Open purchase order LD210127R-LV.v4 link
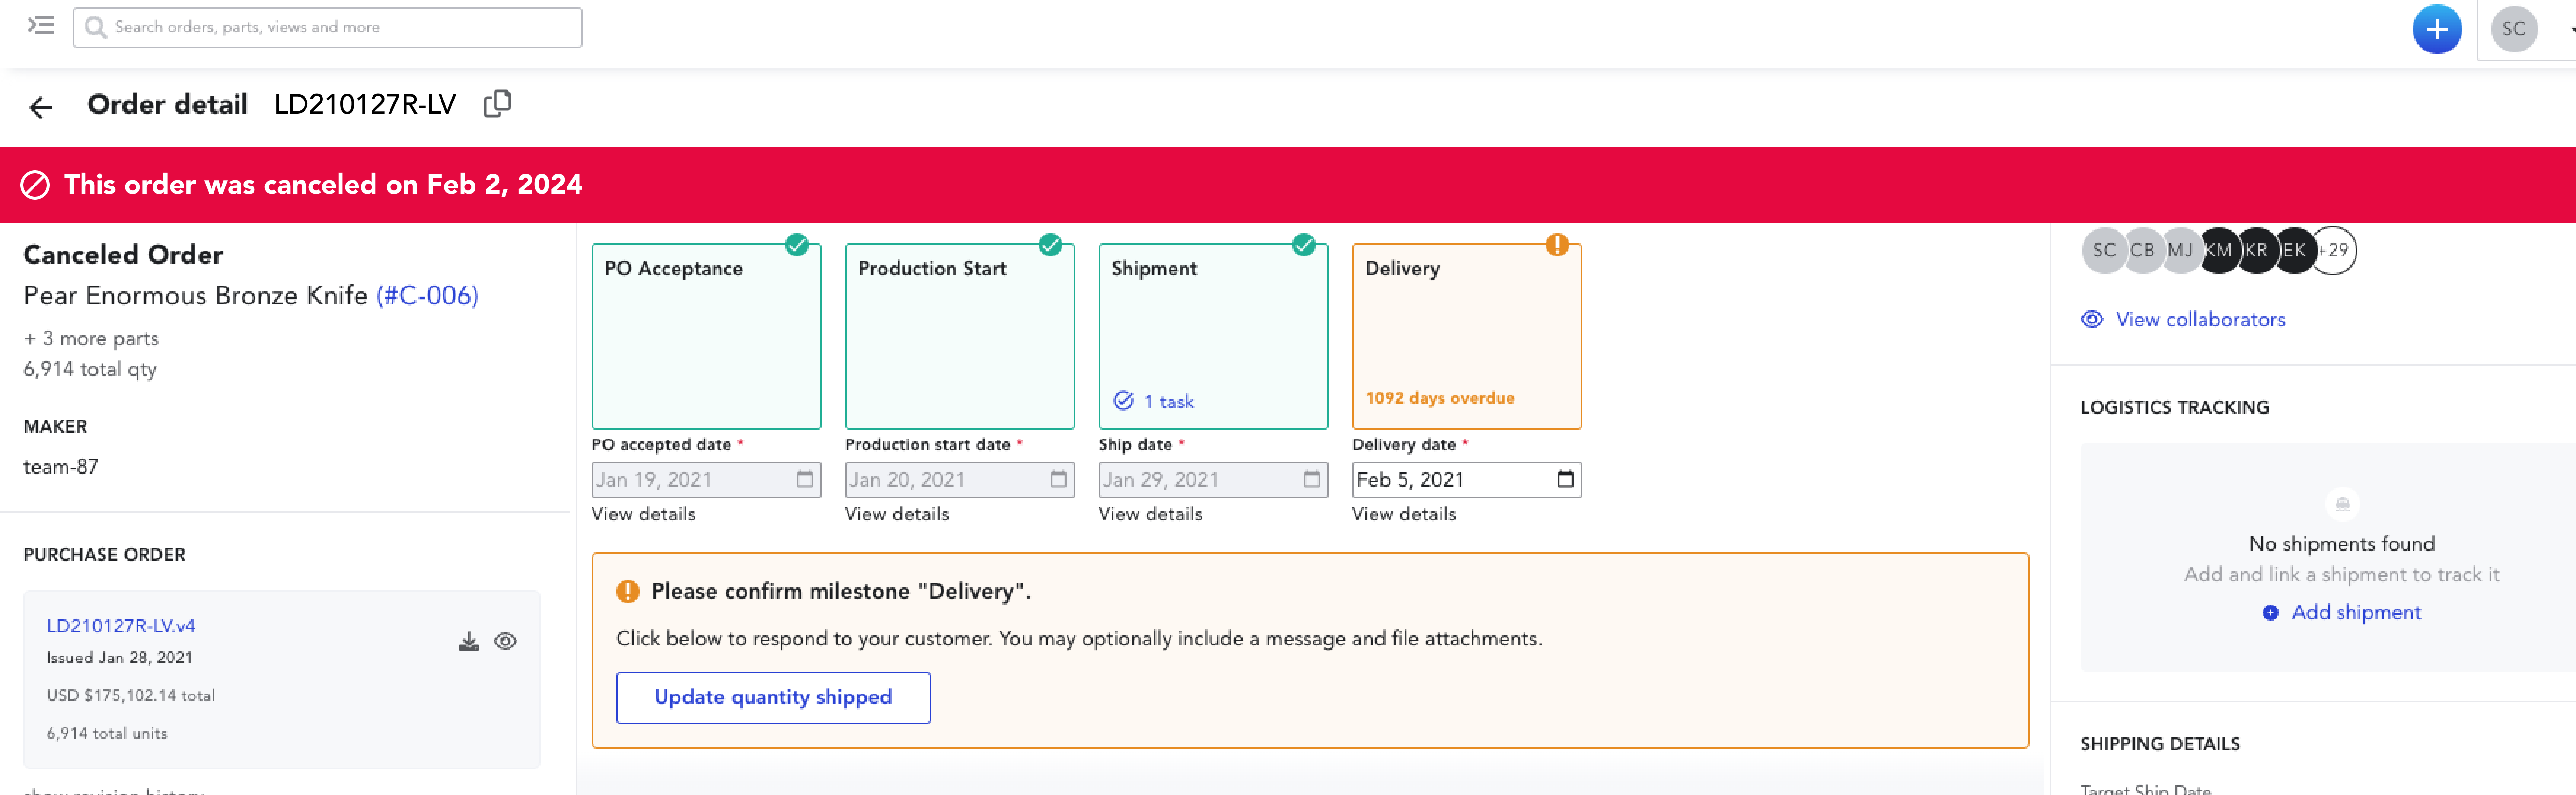This screenshot has height=795, width=2576. 121,626
